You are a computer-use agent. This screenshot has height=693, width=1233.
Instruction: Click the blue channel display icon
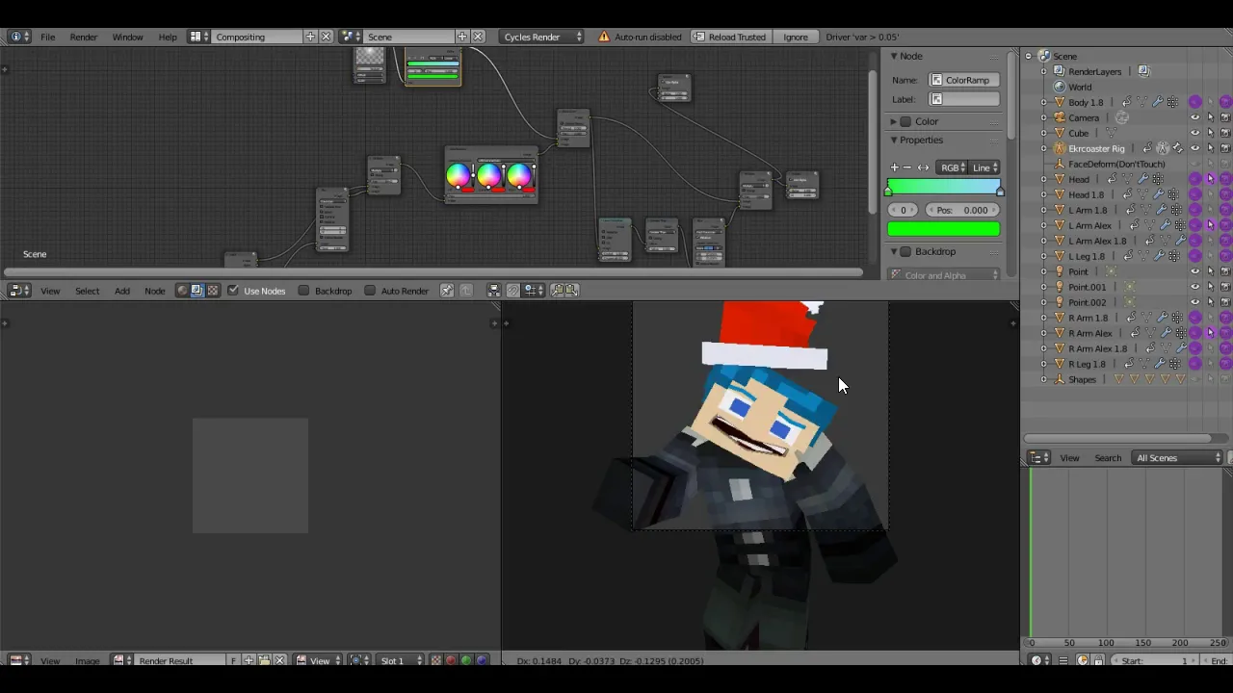482,660
